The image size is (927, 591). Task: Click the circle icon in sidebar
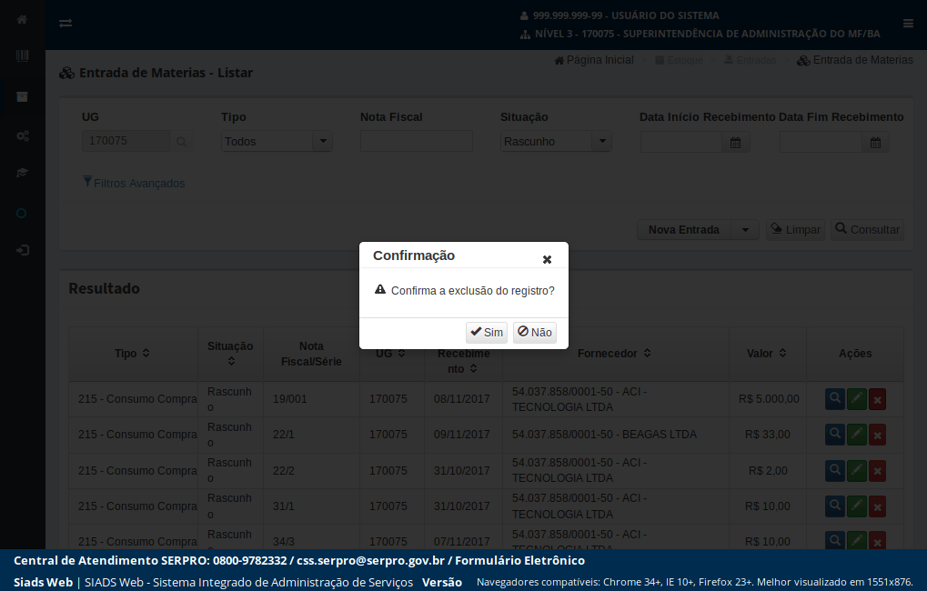tap(21, 214)
